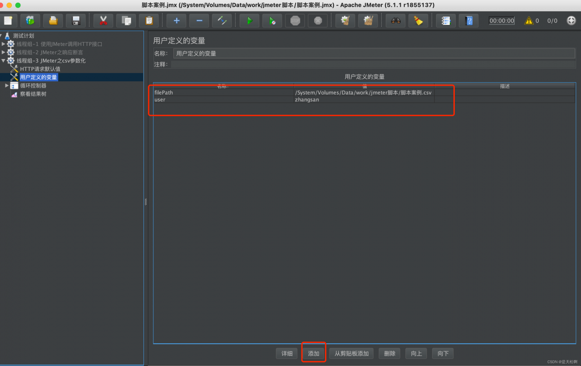The width and height of the screenshot is (581, 366).
Task: Open a test plan file via Open icon
Action: tap(53, 20)
